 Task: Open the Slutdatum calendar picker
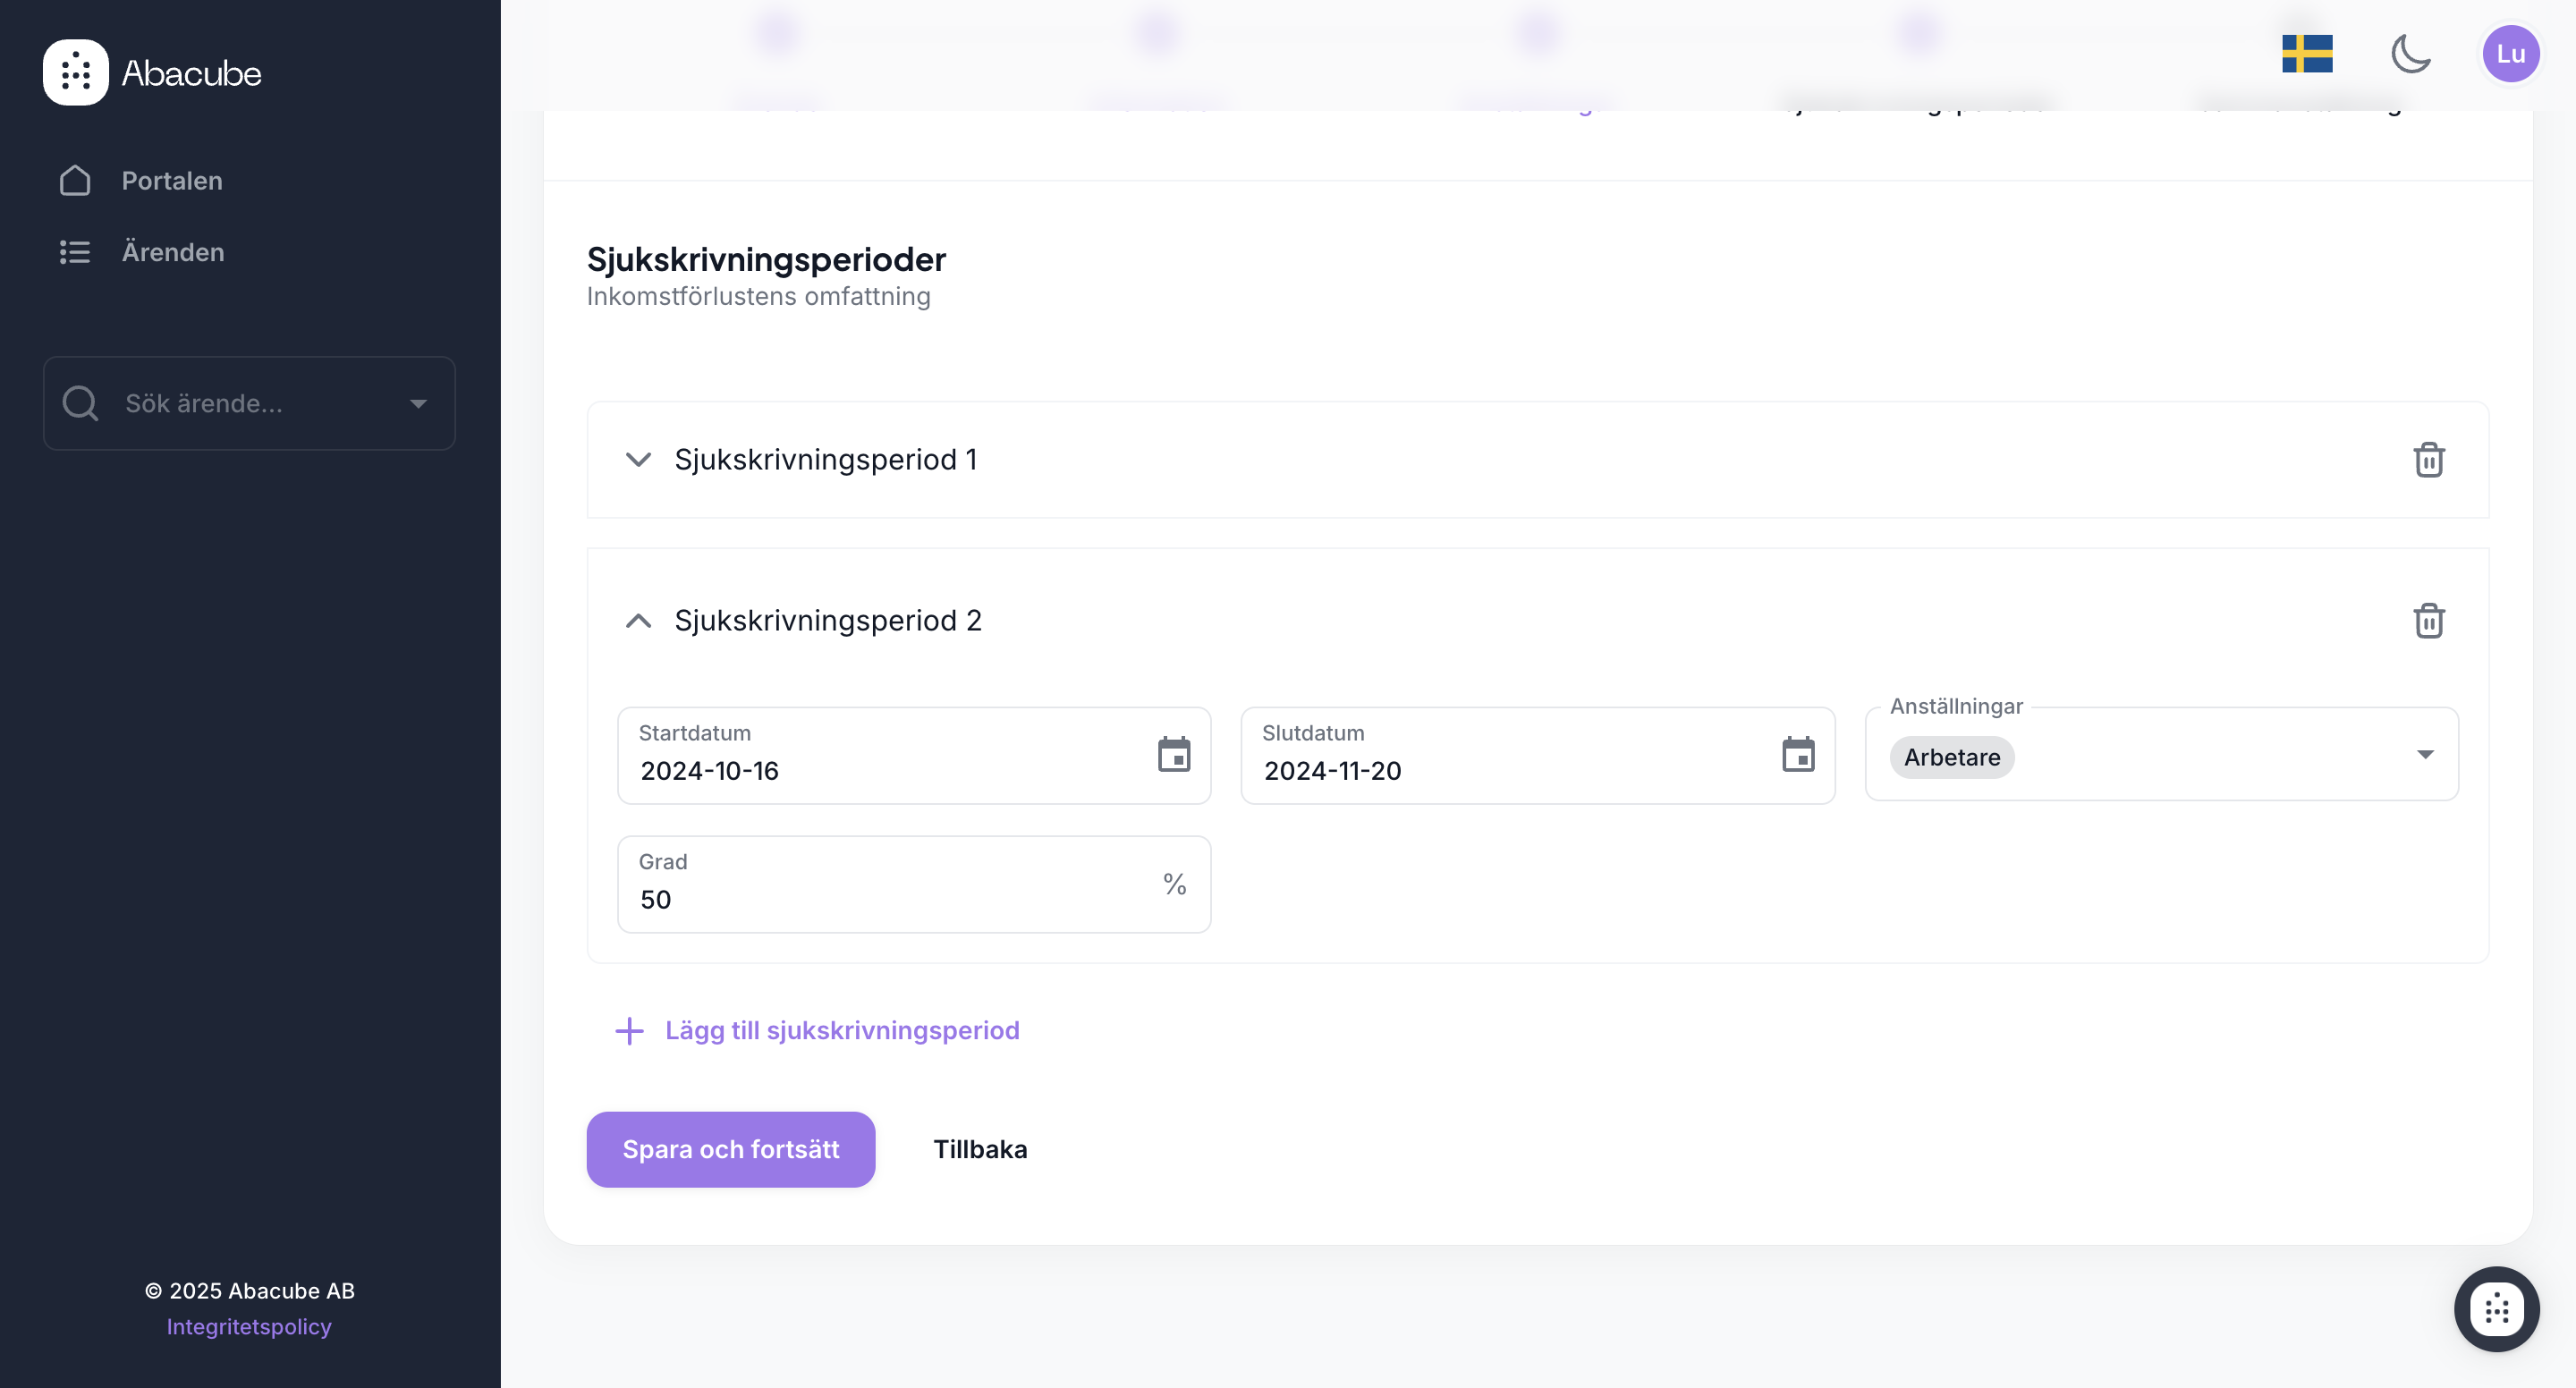[1797, 755]
